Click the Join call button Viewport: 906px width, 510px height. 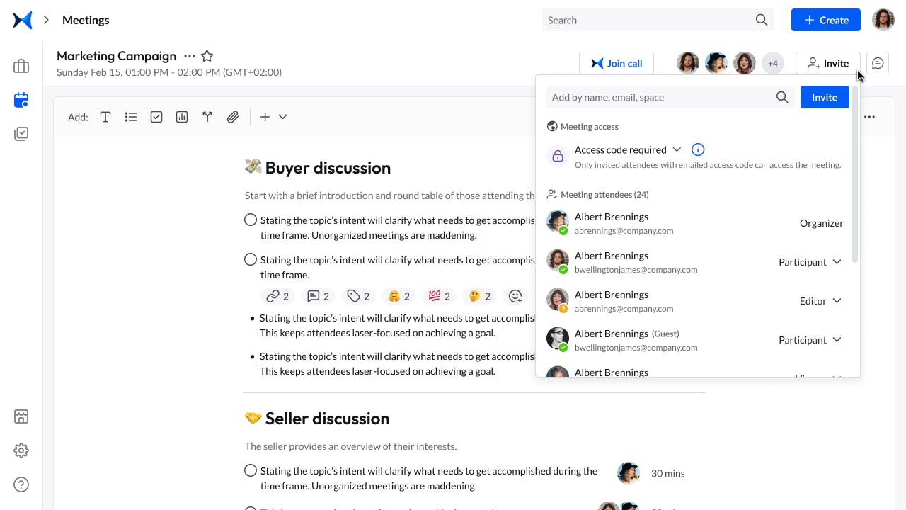617,63
